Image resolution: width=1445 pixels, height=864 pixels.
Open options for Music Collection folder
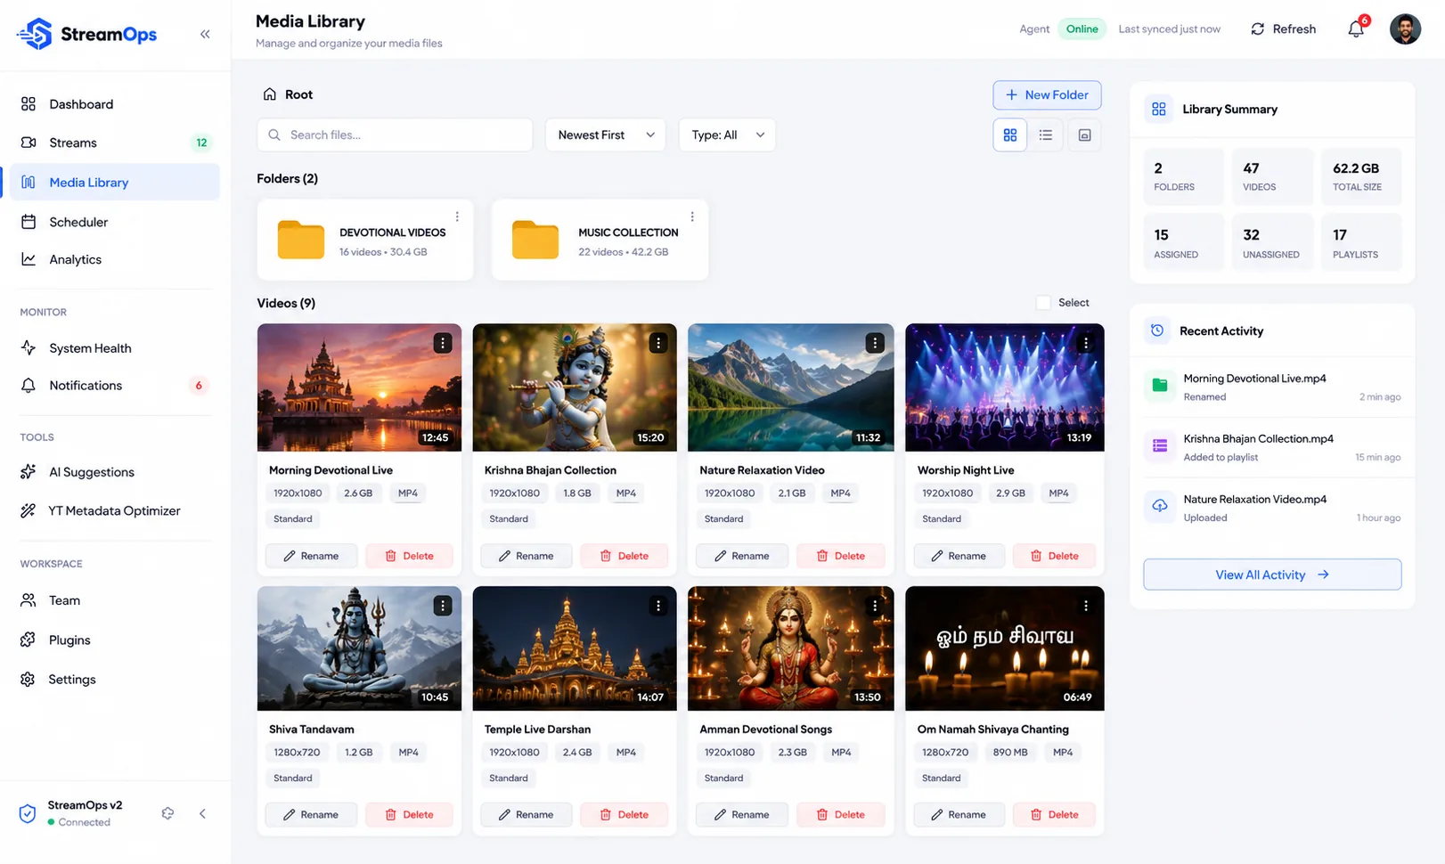click(x=692, y=216)
